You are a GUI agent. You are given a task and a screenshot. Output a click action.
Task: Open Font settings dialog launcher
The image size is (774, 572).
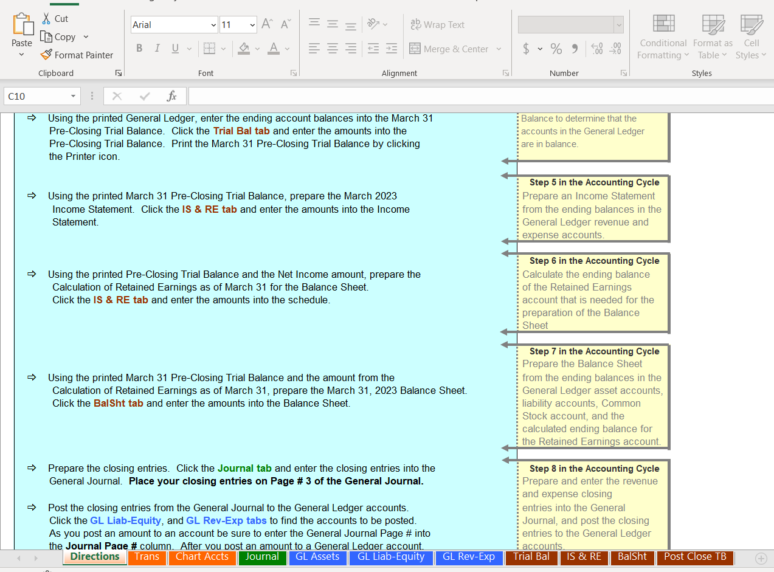[x=294, y=73]
